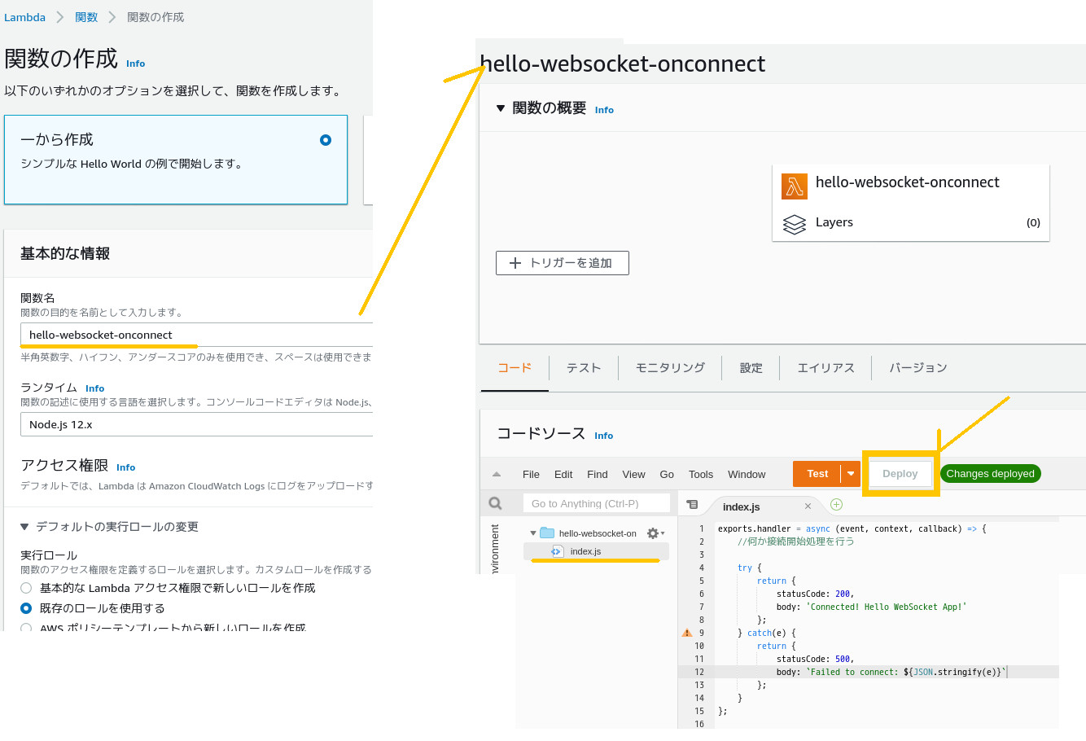Click the Layers stack icon
The height and width of the screenshot is (741, 1086).
pos(795,224)
